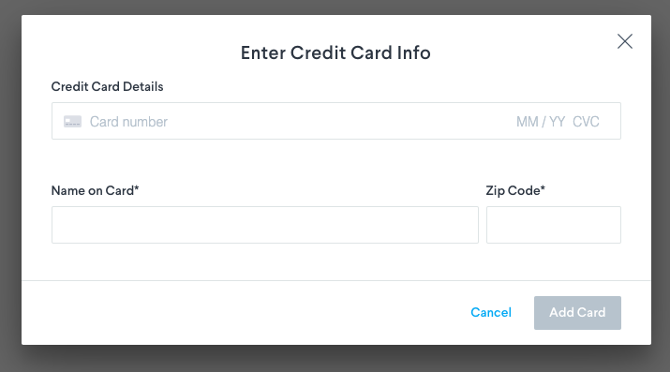Click the Add Card button
The image size is (670, 372).
(578, 313)
